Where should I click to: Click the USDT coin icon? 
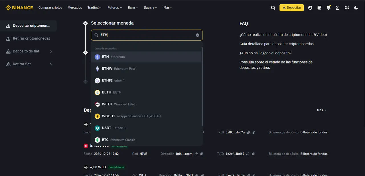pyautogui.click(x=97, y=128)
